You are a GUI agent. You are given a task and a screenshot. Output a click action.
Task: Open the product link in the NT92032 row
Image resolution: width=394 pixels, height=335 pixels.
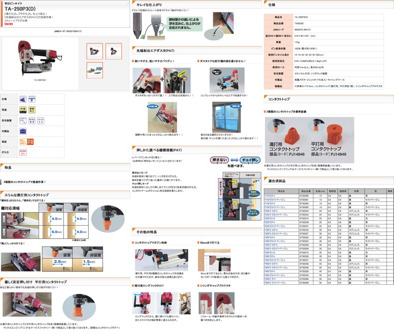point(271,230)
